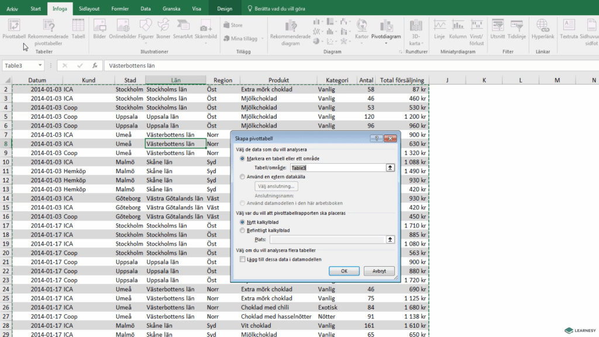Confirm the pivot table with OK

coord(344,271)
